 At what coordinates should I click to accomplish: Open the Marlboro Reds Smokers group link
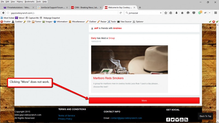click(x=108, y=78)
